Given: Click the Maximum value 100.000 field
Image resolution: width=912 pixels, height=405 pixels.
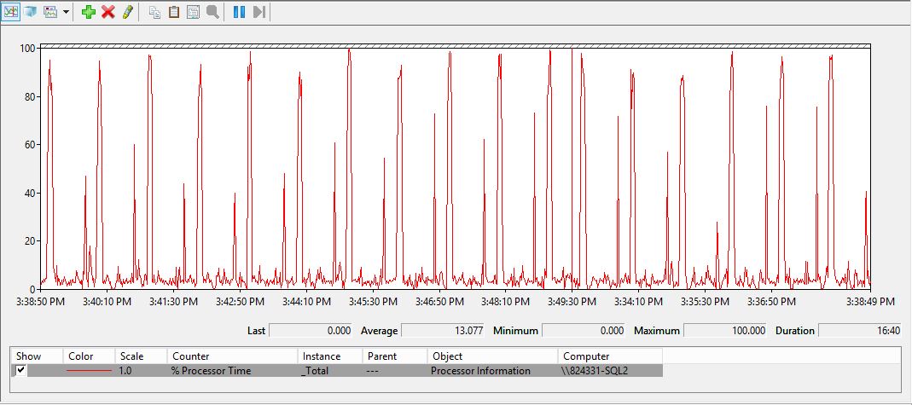Looking at the screenshot, I should click(724, 331).
